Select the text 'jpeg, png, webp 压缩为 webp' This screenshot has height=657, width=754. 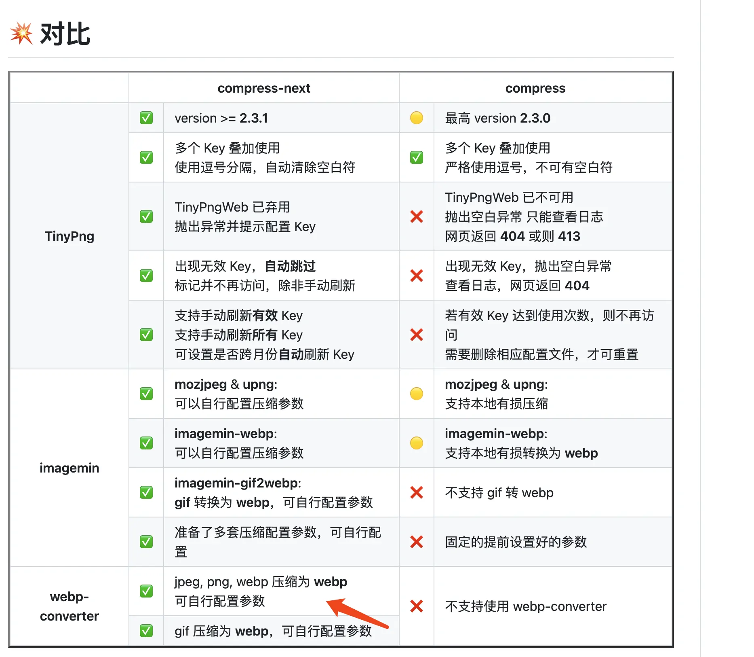[x=261, y=582]
